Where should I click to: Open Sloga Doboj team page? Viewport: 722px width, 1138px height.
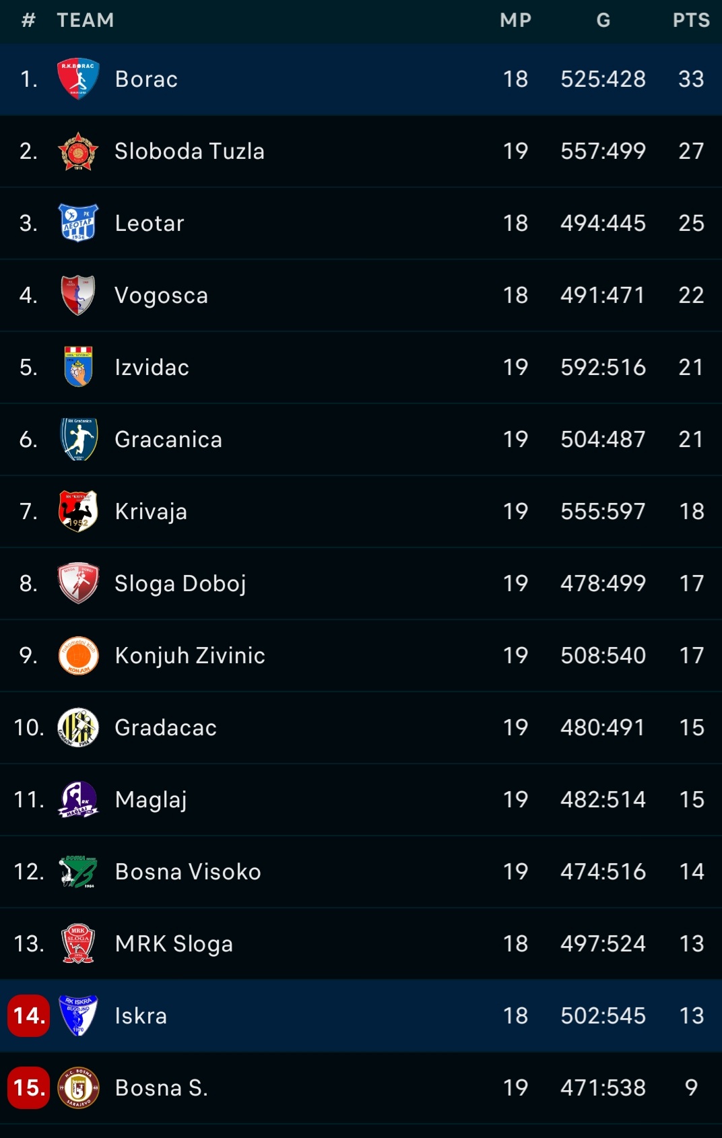pos(180,583)
